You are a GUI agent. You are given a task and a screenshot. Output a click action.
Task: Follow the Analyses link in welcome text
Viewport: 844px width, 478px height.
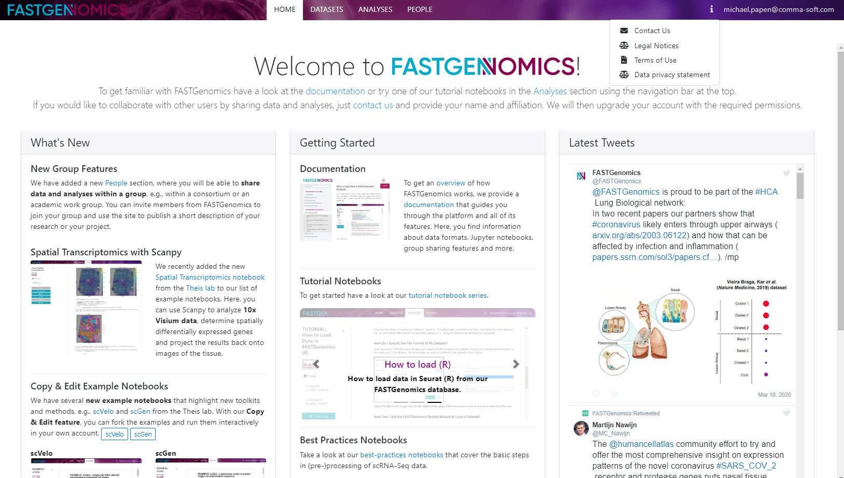click(x=550, y=91)
